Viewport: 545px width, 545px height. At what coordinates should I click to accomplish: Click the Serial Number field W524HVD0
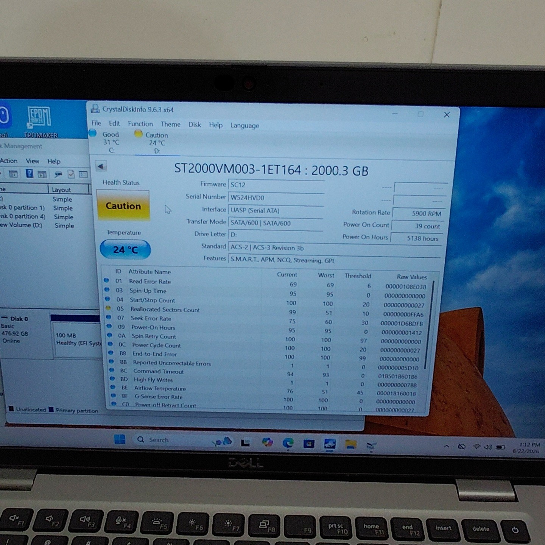point(276,198)
